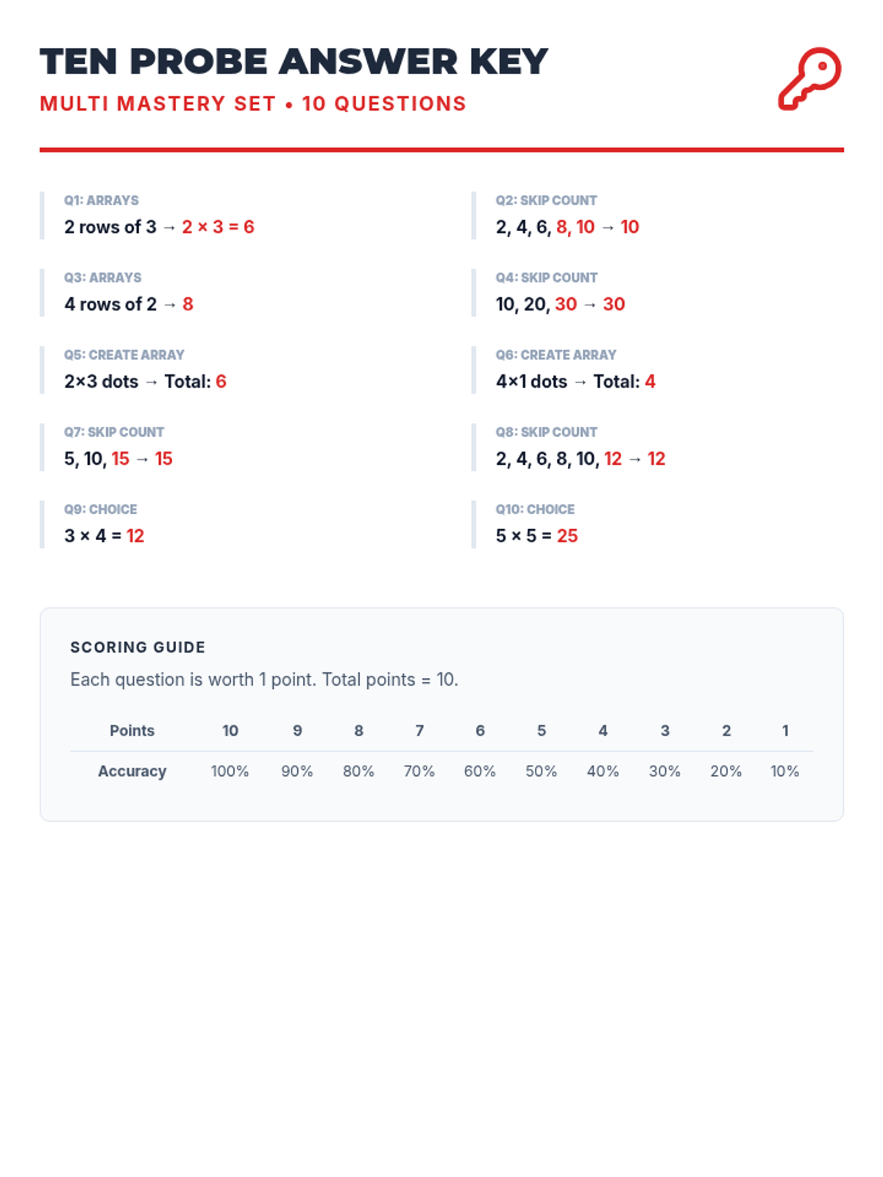This screenshot has width=883, height=1177.
Task: Click the Q10 answer 5 × 5 = 25
Action: point(536,536)
